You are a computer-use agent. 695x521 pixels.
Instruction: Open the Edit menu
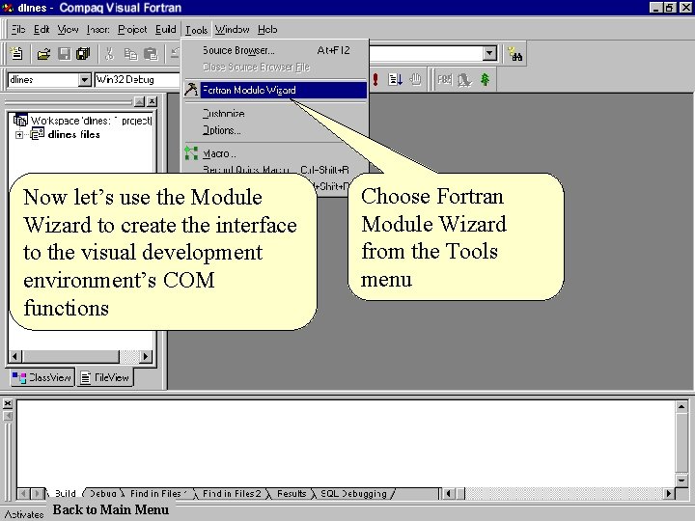point(42,29)
